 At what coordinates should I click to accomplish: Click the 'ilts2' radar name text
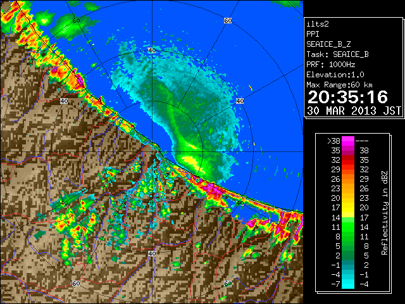point(318,24)
